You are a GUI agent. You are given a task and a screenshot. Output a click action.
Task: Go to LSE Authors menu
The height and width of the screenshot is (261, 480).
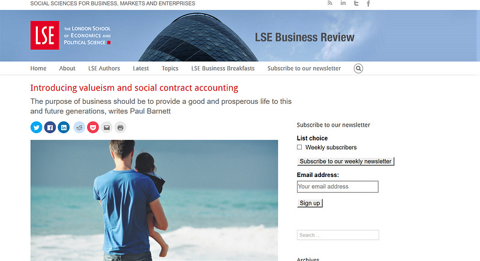(104, 68)
